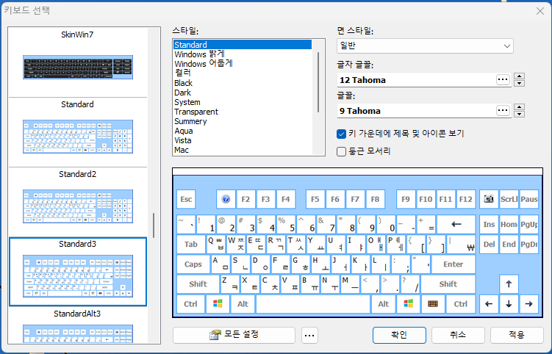
Task: Click the help icon key in preview keyboard
Action: [x=226, y=199]
